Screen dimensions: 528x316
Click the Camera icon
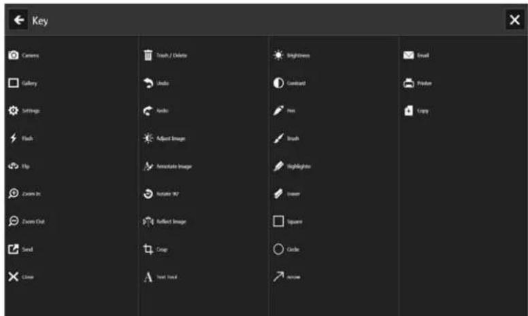(12, 55)
